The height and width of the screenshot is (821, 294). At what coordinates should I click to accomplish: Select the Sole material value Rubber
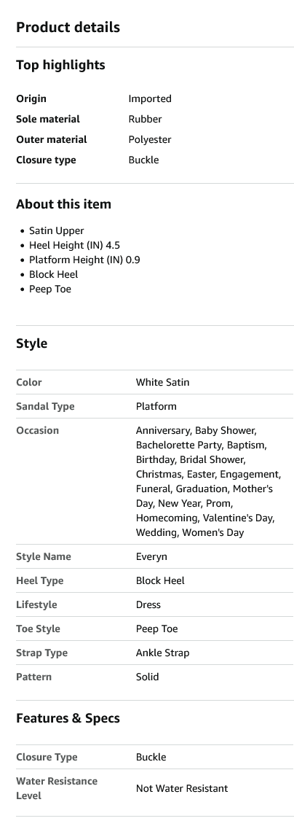tap(145, 119)
